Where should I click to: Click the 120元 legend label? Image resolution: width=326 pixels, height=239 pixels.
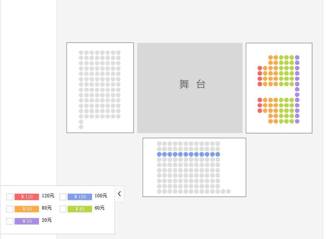(48, 196)
